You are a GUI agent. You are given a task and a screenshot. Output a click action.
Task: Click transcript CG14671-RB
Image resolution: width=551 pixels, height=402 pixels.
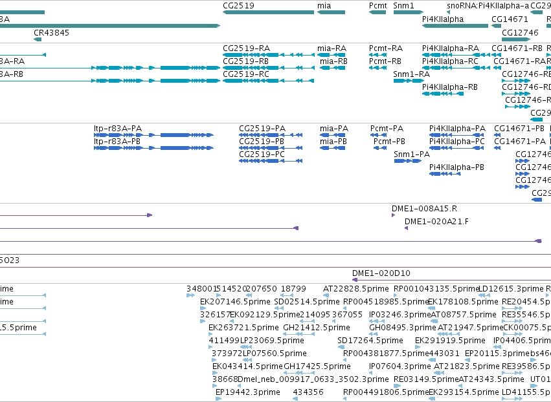[x=517, y=48]
